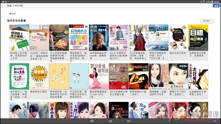
Task: Tap the 每月百本免費書 section heading
Action: click(x=17, y=21)
